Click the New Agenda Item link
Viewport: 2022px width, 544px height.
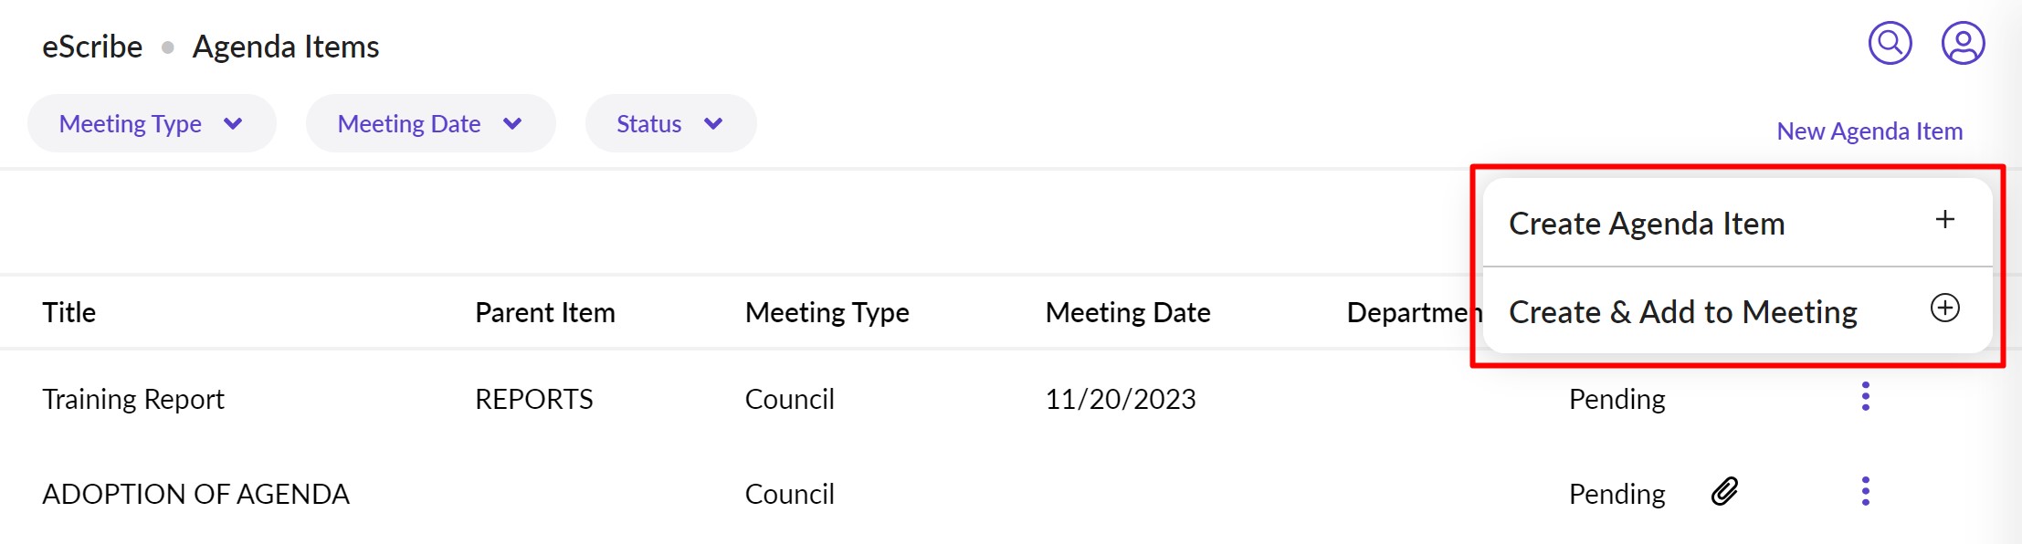pos(1869,131)
